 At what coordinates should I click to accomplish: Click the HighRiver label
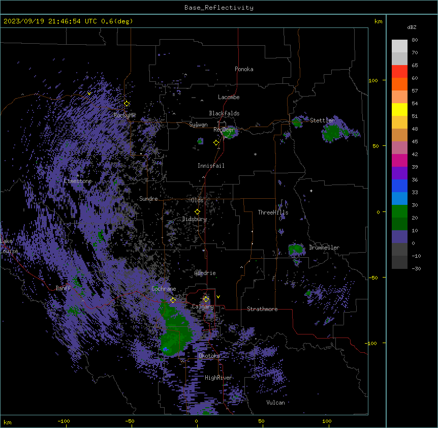[218, 378]
